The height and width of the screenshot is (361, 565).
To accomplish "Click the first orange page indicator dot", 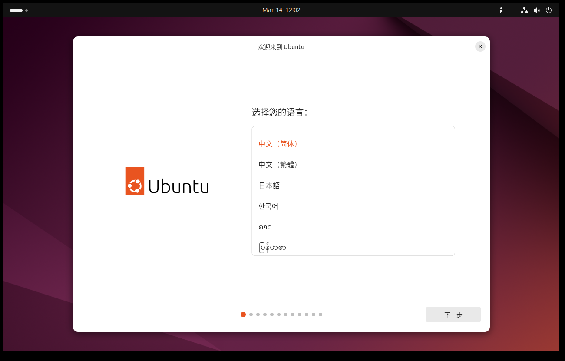I will [x=243, y=315].
